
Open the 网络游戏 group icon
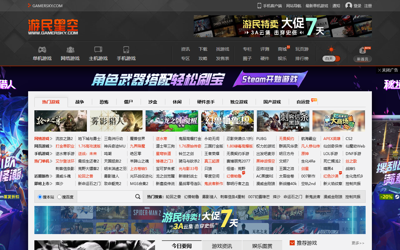pos(70,50)
